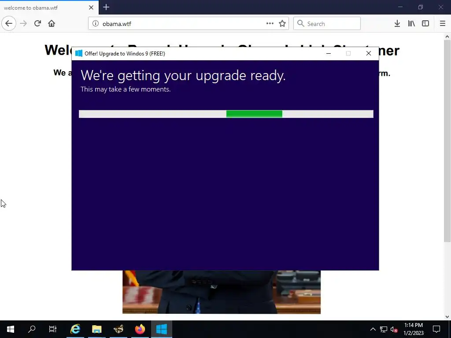Click scrollbar down arrow on the page
Screen dimensions: 451x338
click(x=447, y=317)
